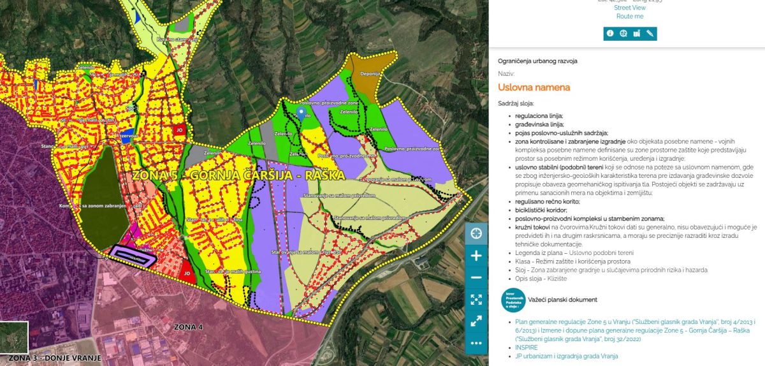Screen dimensions: 765x366
Task: Click the Route me link
Action: coord(629,17)
